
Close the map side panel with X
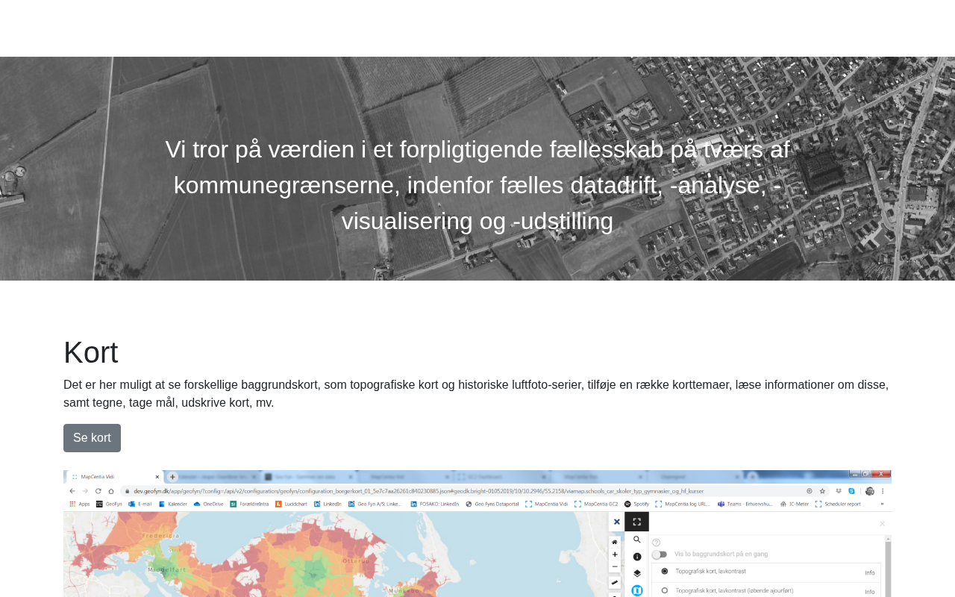(x=616, y=522)
